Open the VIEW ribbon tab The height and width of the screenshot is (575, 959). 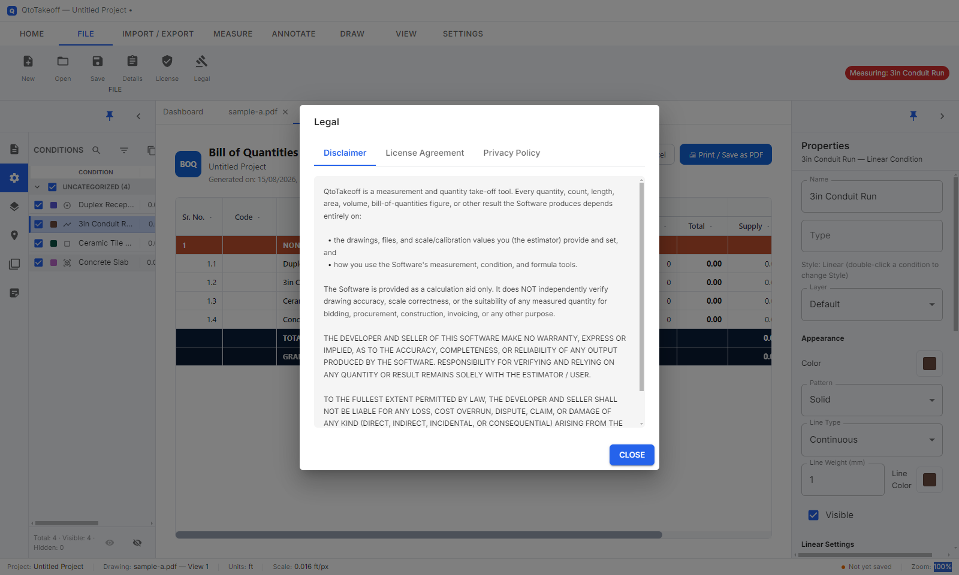[x=406, y=34]
